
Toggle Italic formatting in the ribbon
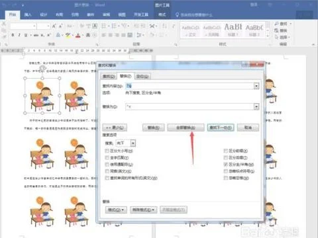tap(19, 35)
